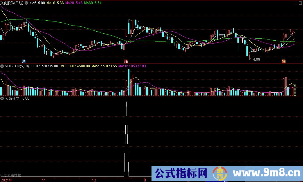The height and width of the screenshot is (182, 303).
Task: Click the 12 month marker on time axis
Action: pos(94,180)
